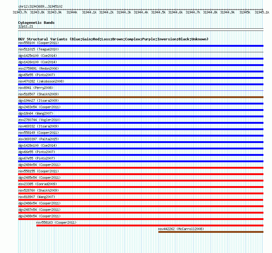
Task: Click the 31944.8k ruler position
Action: pos(210,12)
